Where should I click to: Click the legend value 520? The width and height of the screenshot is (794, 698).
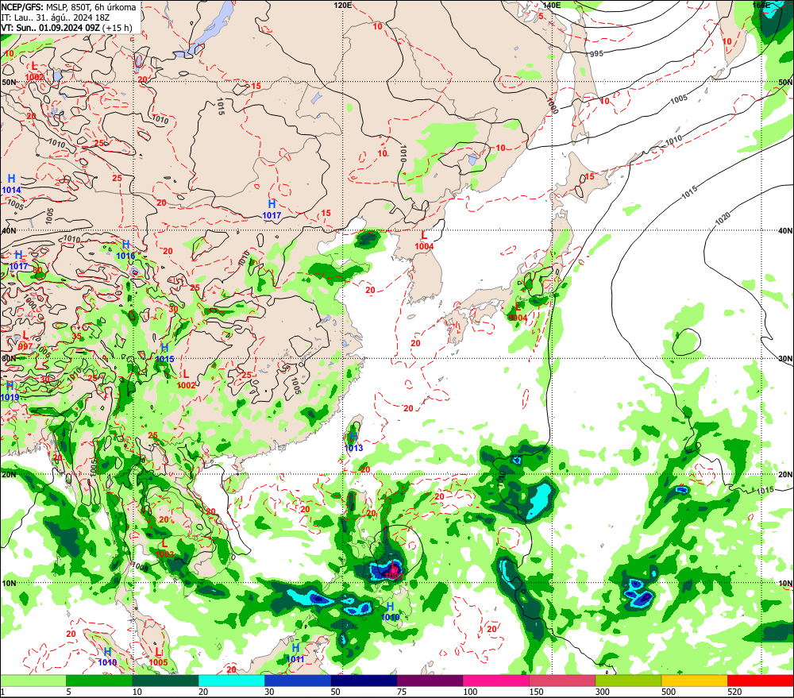point(734,692)
